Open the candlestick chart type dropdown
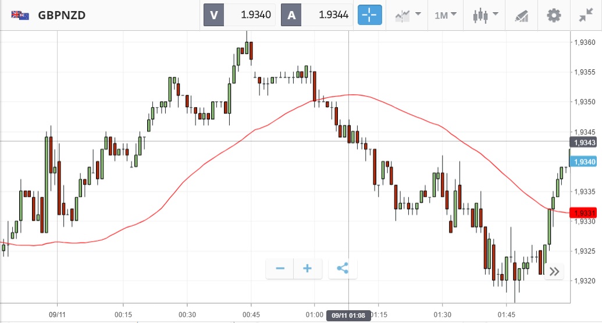The width and height of the screenshot is (602, 323). (x=485, y=15)
